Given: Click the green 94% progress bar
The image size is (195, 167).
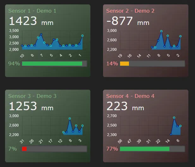Looking at the screenshot, I should 52,63.
